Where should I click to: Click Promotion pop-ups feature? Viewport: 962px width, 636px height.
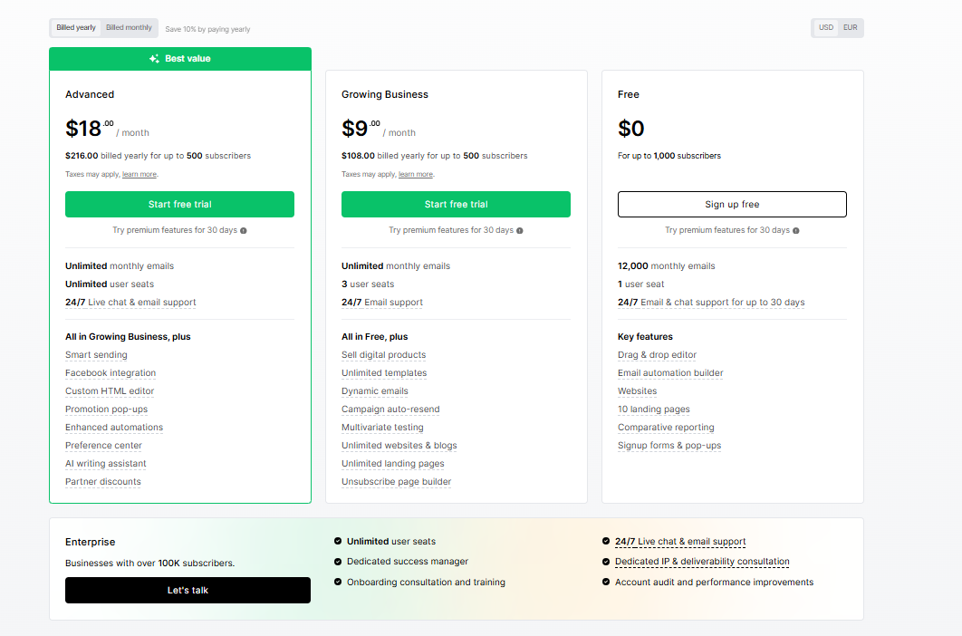coord(106,410)
